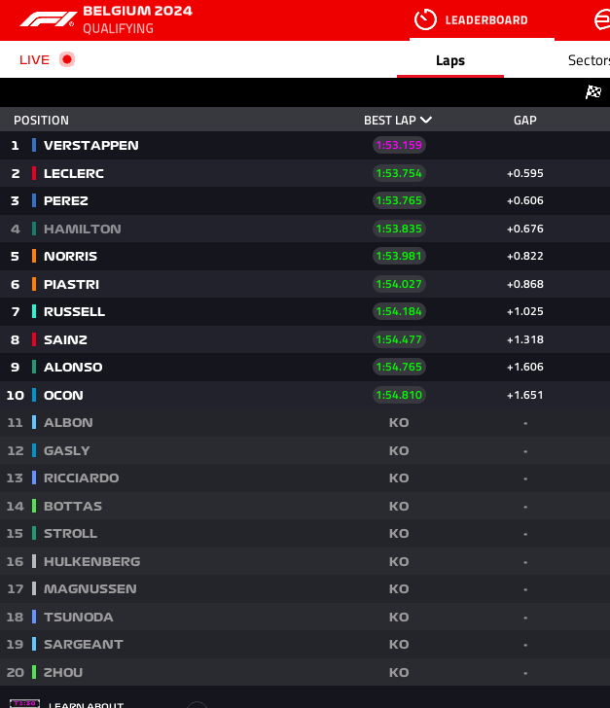Click the Belgium 2024 Qualifying title
Screen dimensions: 610x708
coord(137,19)
